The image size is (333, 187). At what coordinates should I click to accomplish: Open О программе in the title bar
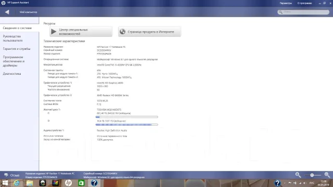click(x=304, y=3)
